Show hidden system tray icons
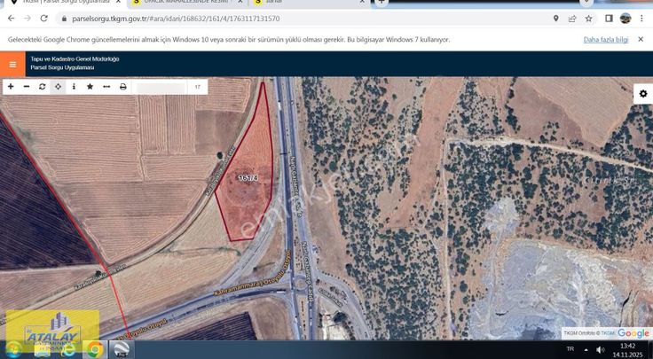 point(586,349)
